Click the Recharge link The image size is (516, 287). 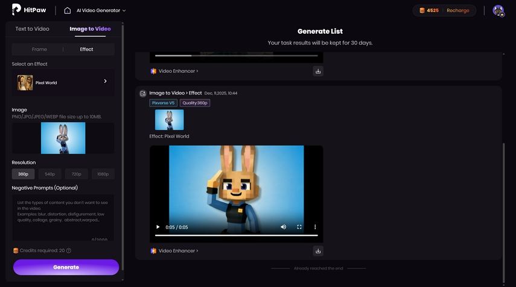coord(457,10)
